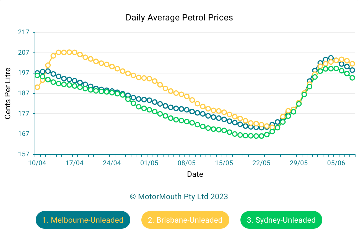Click the 217 y-axis tick label
The width and height of the screenshot is (358, 237).
(x=24, y=32)
